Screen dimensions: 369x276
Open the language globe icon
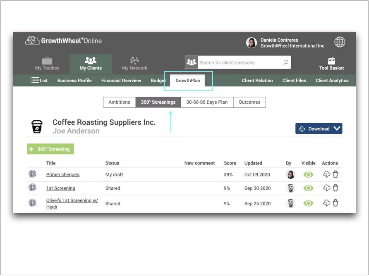click(340, 42)
